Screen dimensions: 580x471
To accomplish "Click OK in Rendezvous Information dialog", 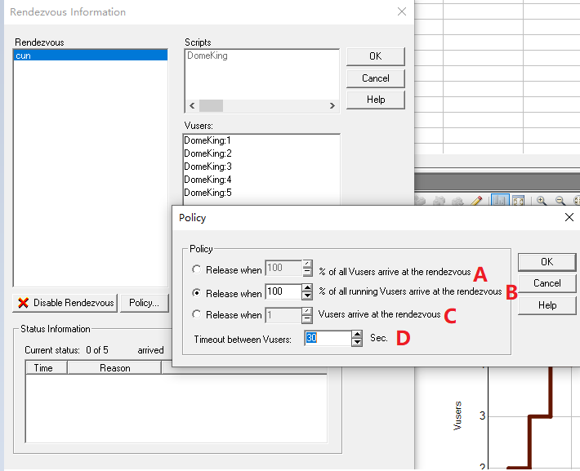I will 376,56.
